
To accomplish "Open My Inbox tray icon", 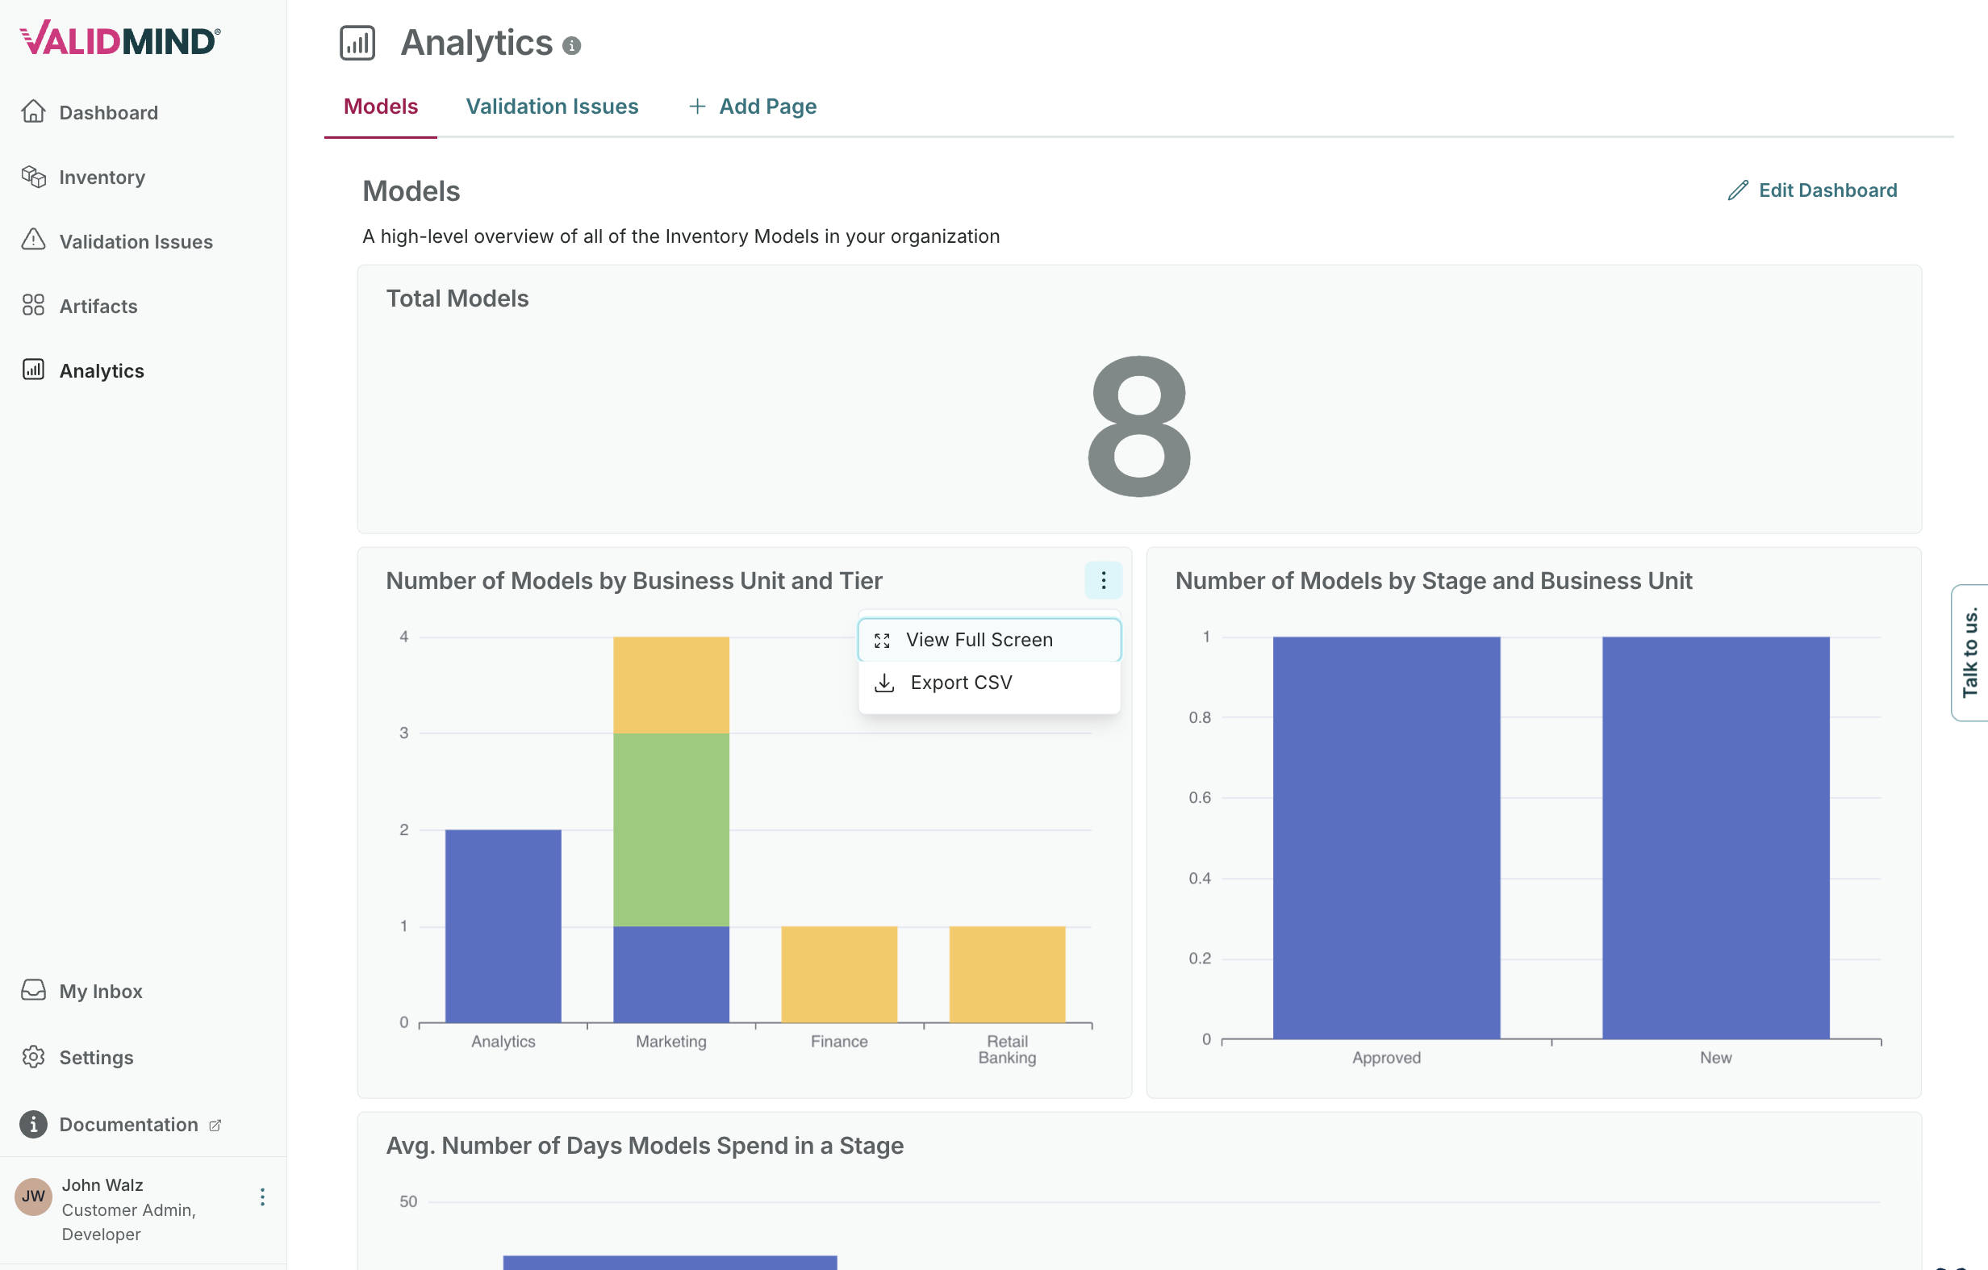I will point(33,990).
